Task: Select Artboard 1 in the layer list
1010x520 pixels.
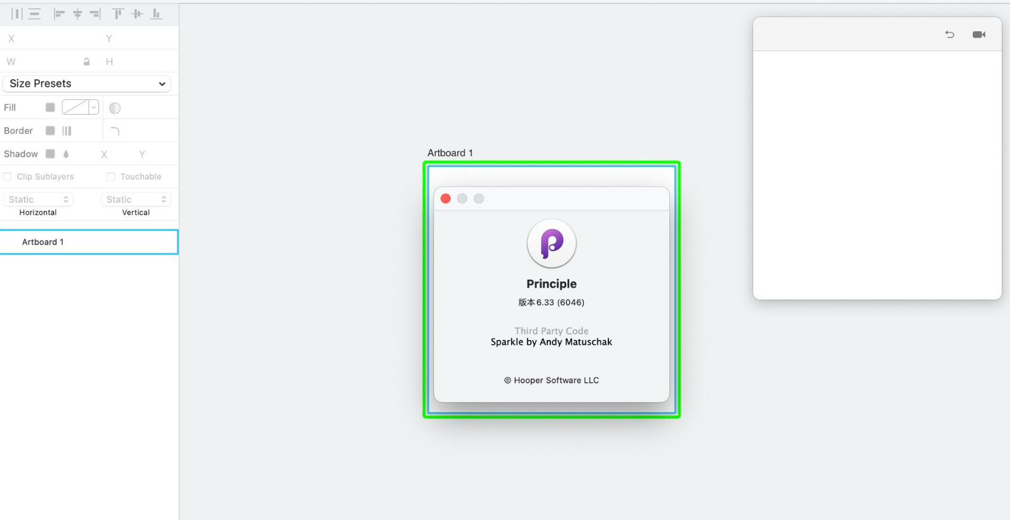Action: [89, 242]
